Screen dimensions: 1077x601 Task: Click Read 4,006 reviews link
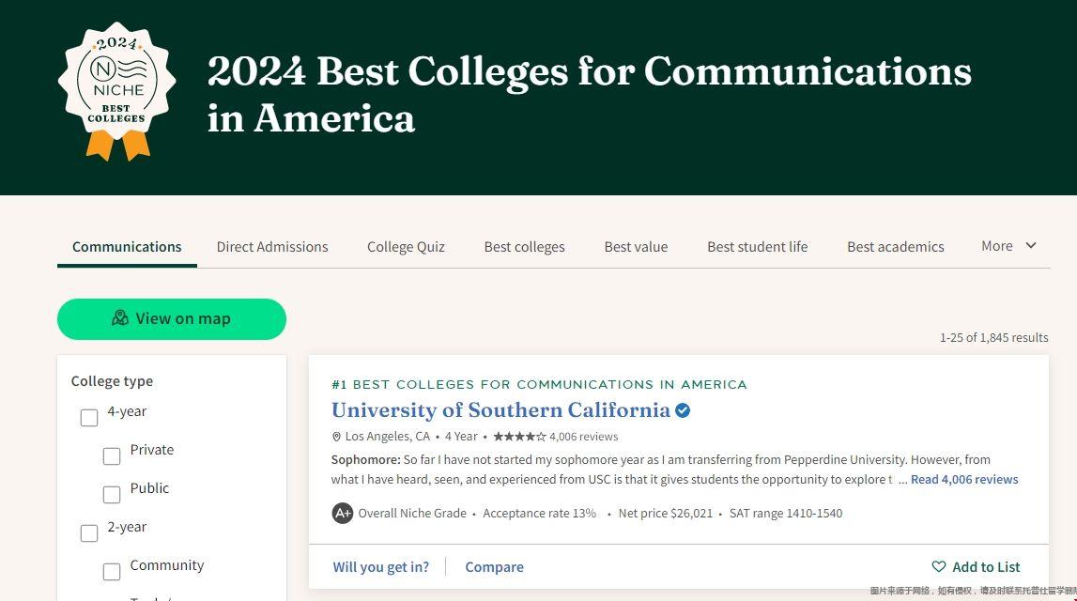[964, 479]
